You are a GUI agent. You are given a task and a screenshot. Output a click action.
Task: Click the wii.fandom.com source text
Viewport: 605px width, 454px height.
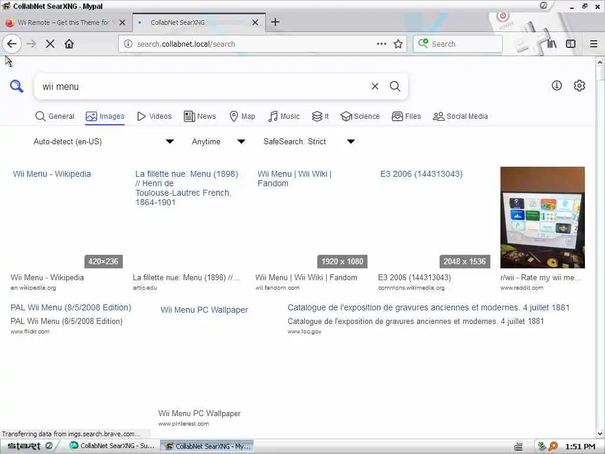point(277,288)
